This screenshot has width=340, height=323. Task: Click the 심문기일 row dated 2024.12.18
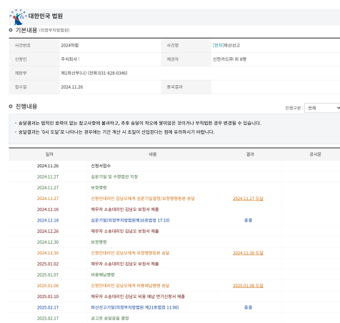click(x=174, y=220)
